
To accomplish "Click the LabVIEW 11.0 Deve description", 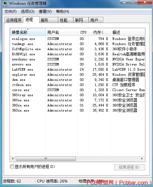I will tap(128, 69).
